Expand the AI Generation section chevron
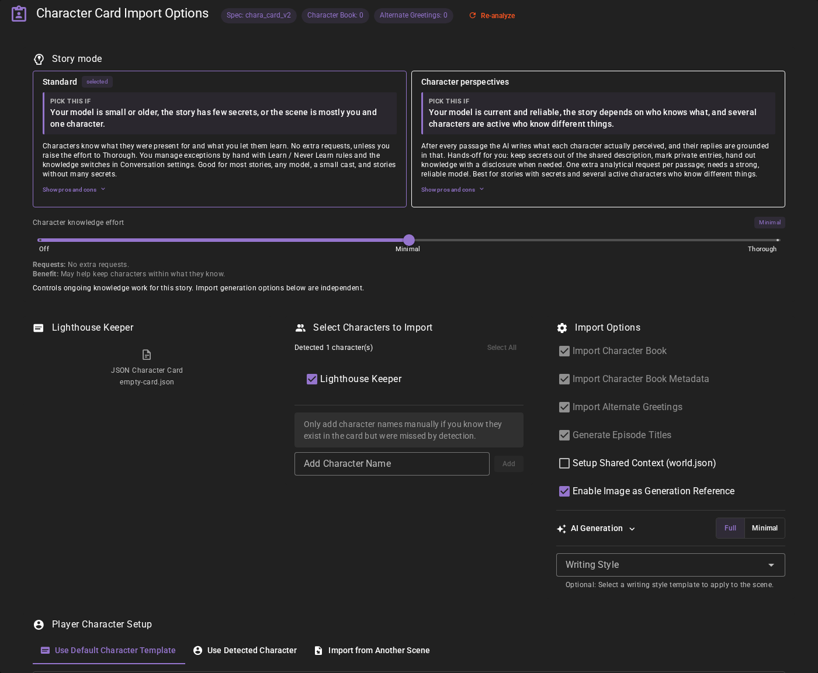Viewport: 818px width, 673px height. pyautogui.click(x=632, y=529)
